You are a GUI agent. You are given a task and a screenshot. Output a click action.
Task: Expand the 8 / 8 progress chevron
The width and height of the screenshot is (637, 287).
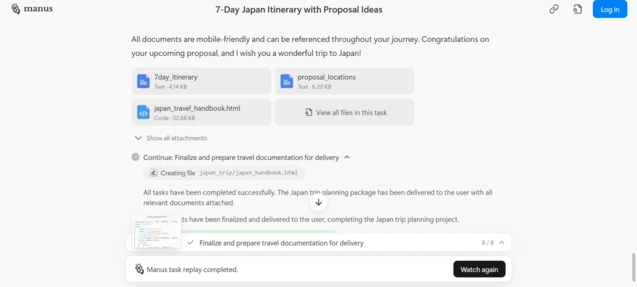(502, 243)
